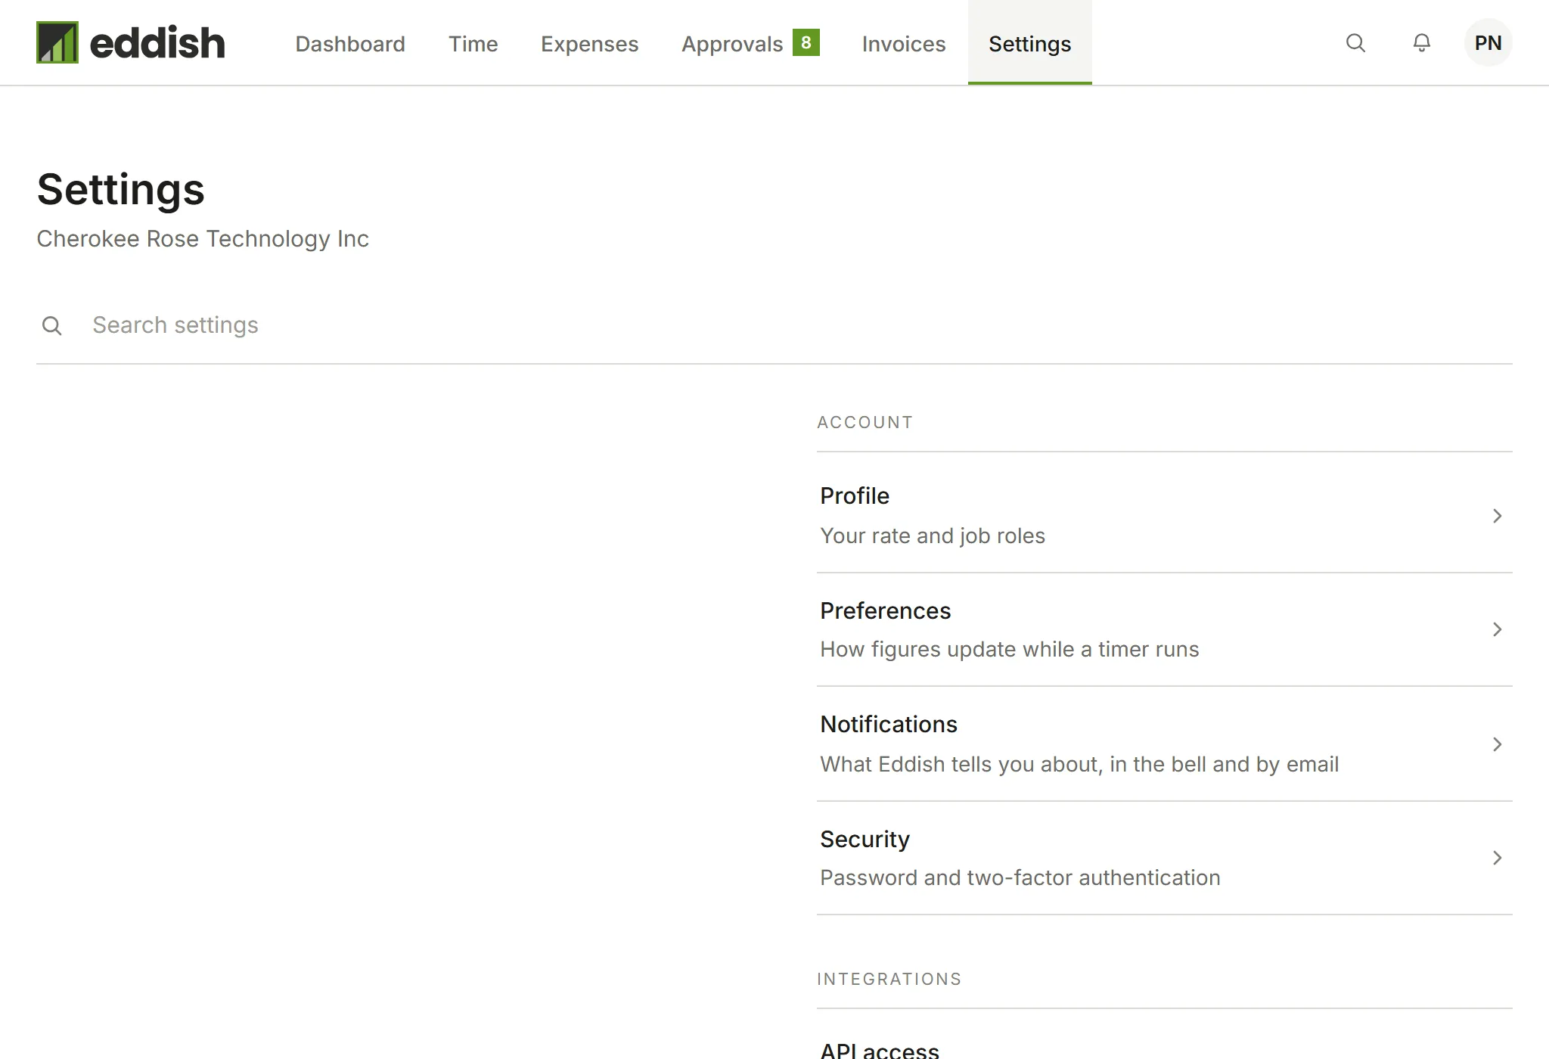1549x1059 pixels.
Task: Click the Settings page heading
Action: (x=120, y=189)
